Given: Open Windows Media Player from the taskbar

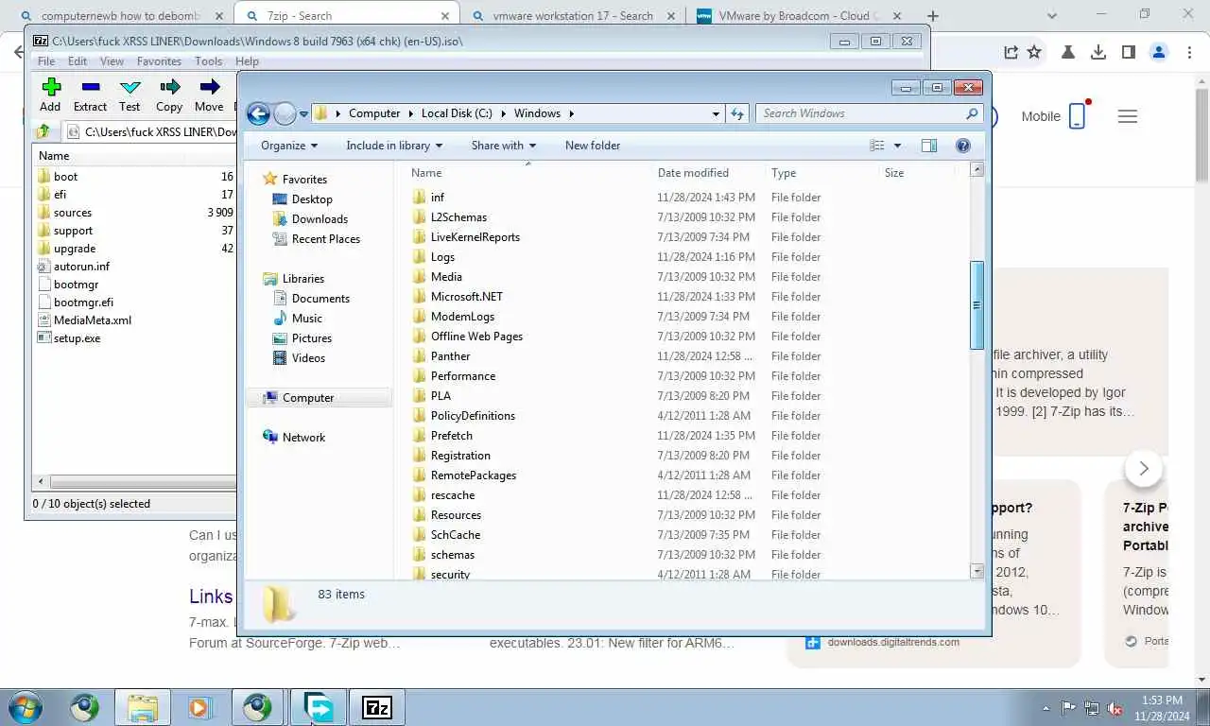Looking at the screenshot, I should (199, 707).
